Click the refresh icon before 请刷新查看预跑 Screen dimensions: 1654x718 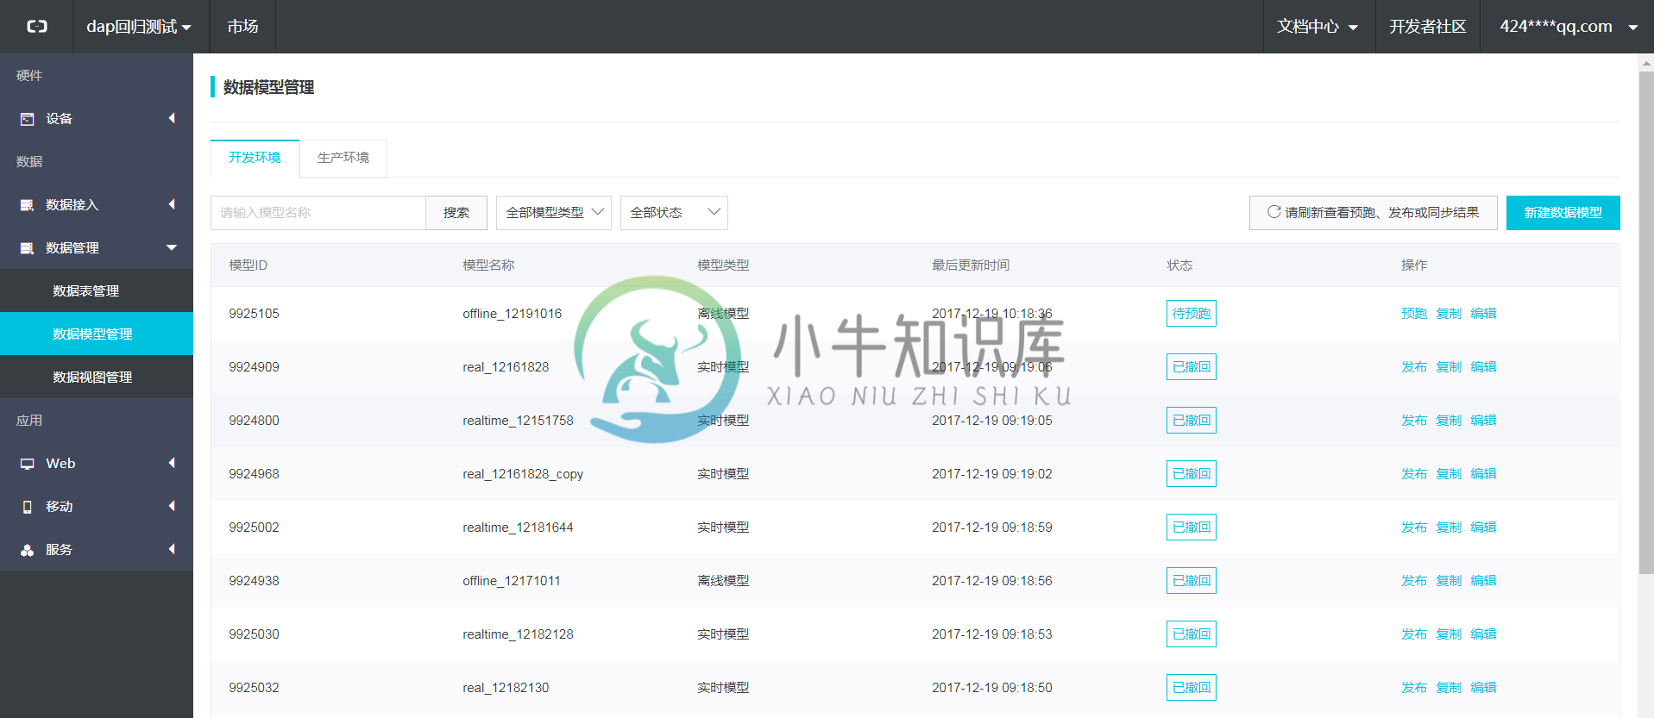point(1274,212)
